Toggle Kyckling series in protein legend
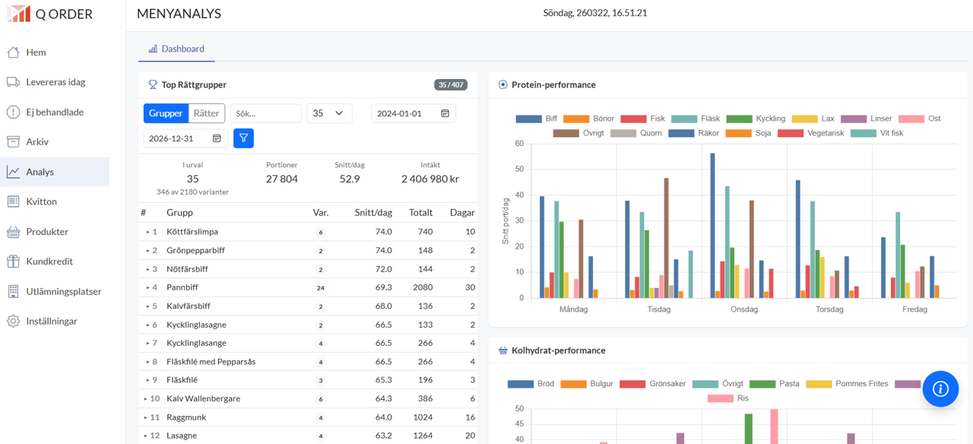The image size is (973, 444). coord(756,119)
